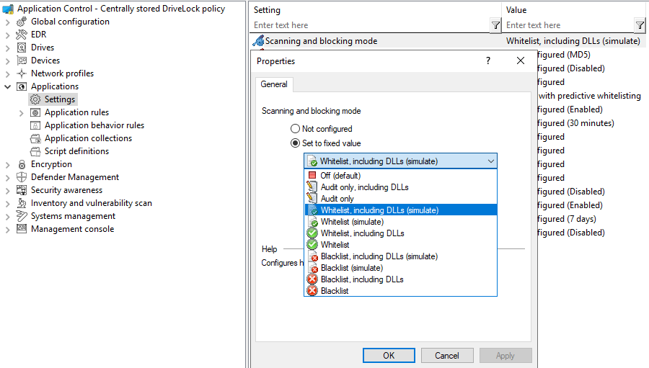649x368 pixels.
Task: Choose Blacklist, including DLLs (simulate)
Action: tap(401, 256)
